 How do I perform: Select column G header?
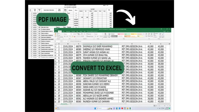pos(161,44)
